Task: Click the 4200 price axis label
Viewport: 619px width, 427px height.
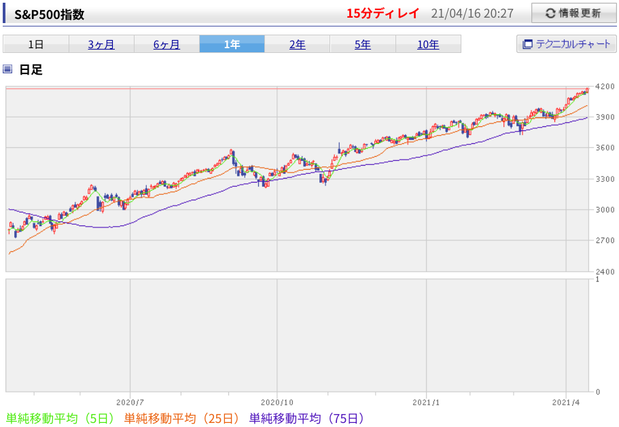Action: point(605,86)
